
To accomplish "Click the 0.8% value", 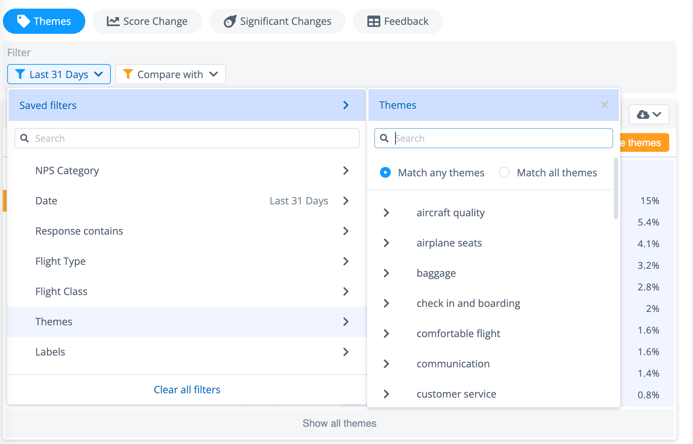I will point(648,395).
